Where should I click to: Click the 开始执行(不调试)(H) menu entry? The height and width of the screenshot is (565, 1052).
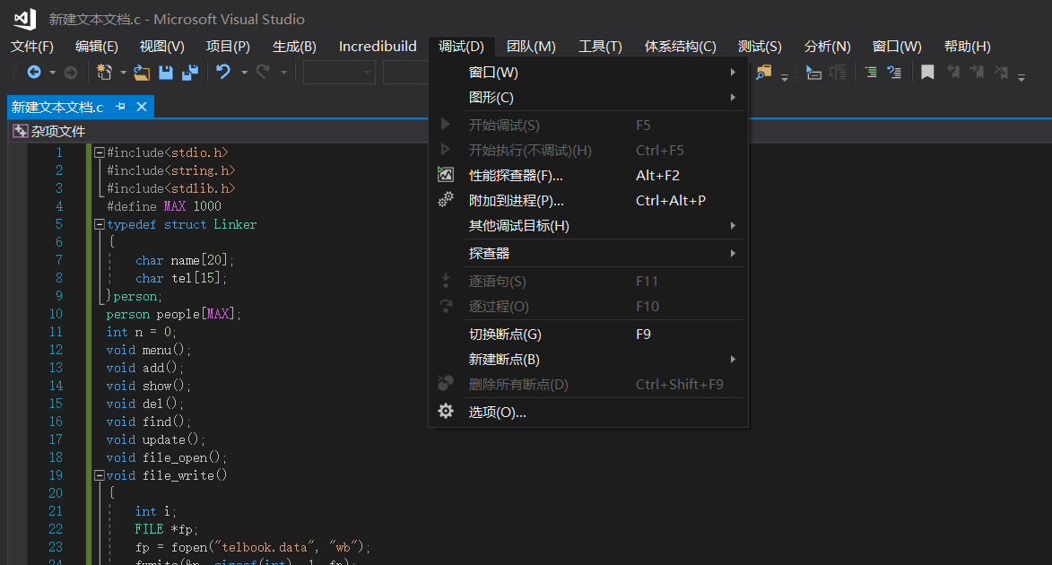587,151
